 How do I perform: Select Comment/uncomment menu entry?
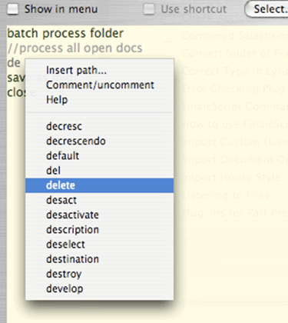99,85
